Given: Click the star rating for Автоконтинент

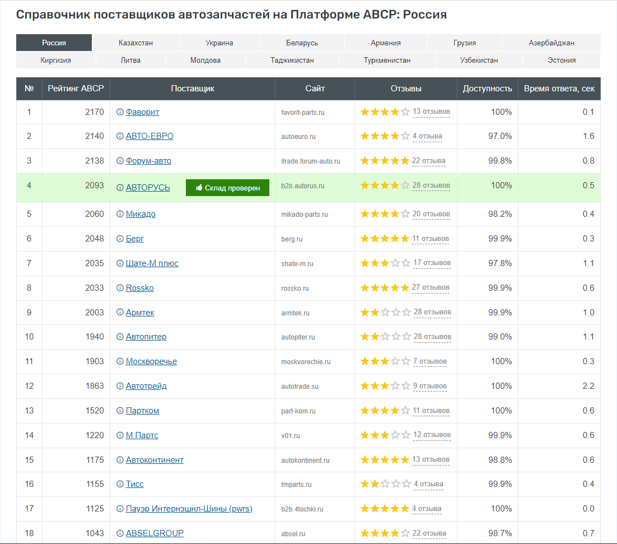Looking at the screenshot, I should [x=385, y=460].
